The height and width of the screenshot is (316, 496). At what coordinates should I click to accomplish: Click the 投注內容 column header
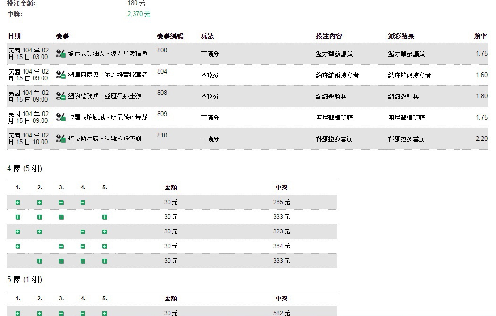(329, 36)
